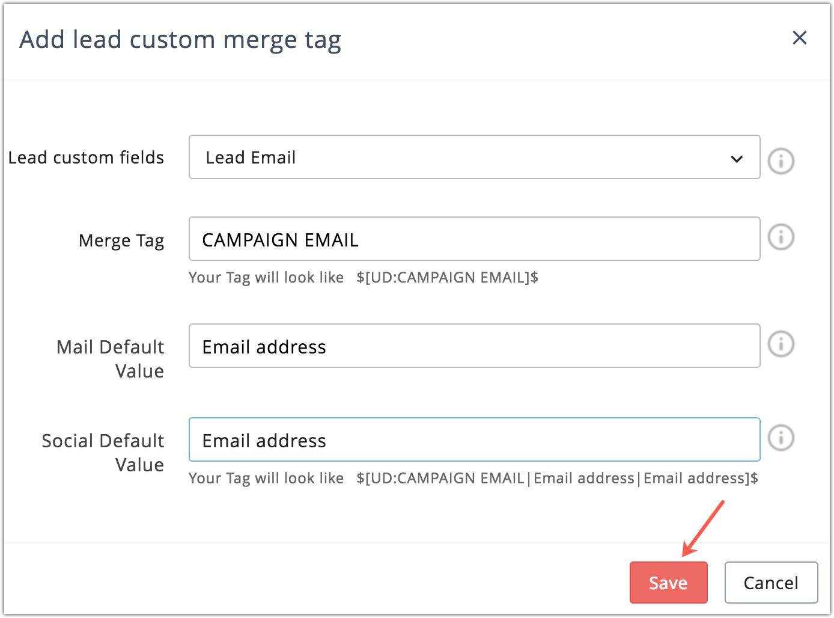Click the chevron arrow in Lead custom fields
The height and width of the screenshot is (618, 834).
[x=737, y=159]
